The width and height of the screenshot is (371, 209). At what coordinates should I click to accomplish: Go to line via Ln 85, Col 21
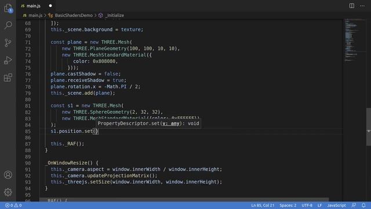tap(263, 206)
